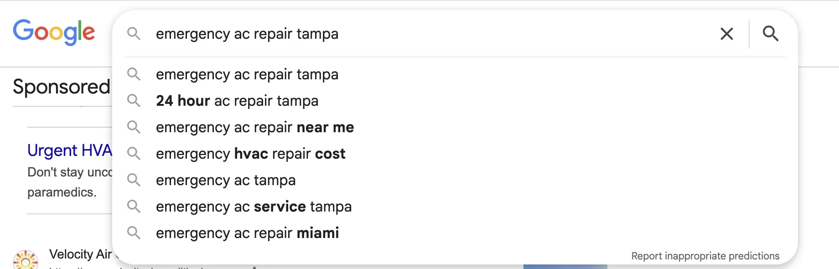Click magnifier icon beside "emergency ac repair miami"

(134, 233)
